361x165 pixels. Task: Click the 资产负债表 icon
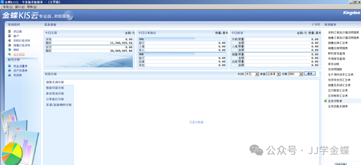9,71
